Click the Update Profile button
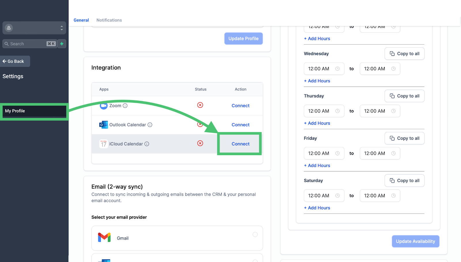This screenshot has height=262, width=461. [x=243, y=38]
